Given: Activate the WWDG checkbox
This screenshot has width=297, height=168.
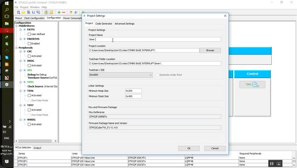Looking at the screenshot, I should pyautogui.click(x=29, y=125).
